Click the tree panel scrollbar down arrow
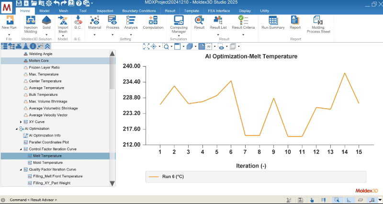Image resolution: width=383 pixels, height=204 pixels. coord(113,183)
